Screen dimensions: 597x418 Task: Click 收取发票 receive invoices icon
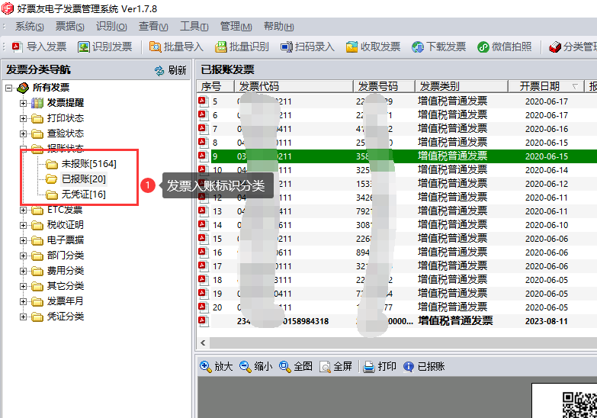[351, 47]
